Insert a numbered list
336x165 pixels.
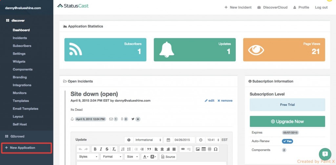pyautogui.click(x=123, y=149)
